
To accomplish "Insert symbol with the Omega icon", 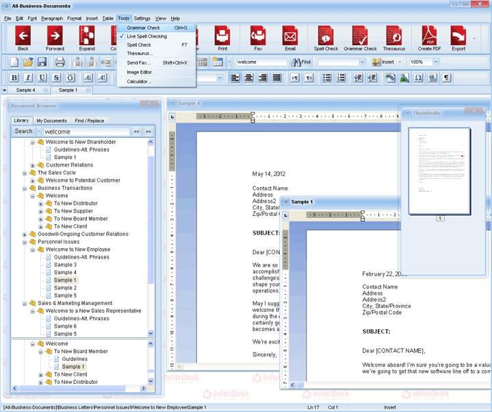I will (418, 77).
